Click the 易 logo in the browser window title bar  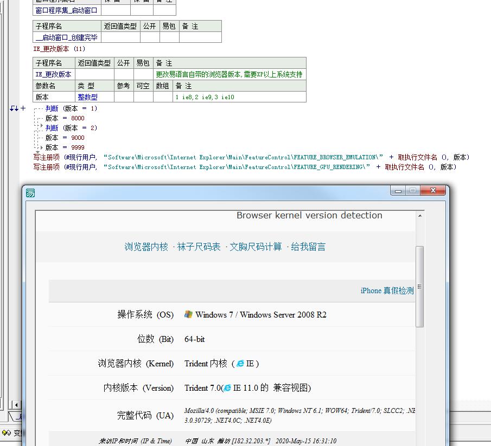pos(31,192)
